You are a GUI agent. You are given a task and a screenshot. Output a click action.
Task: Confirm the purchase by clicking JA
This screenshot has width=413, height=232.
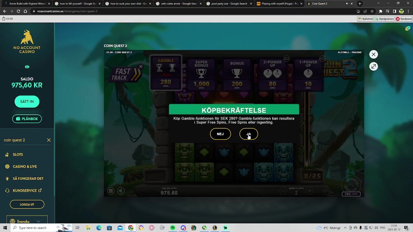pyautogui.click(x=248, y=134)
